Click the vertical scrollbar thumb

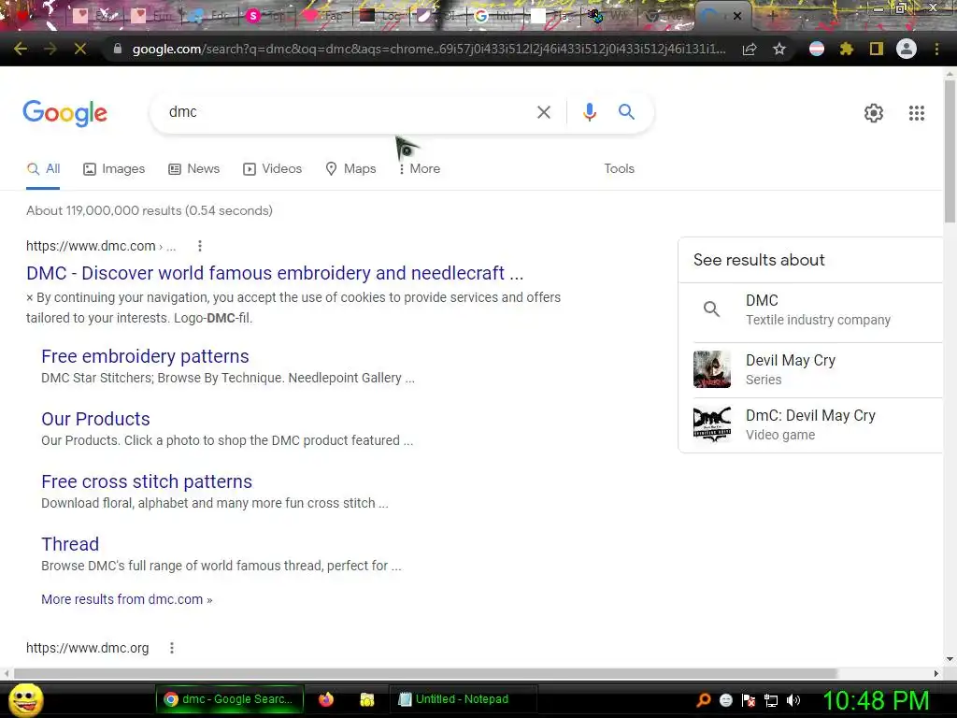click(950, 151)
